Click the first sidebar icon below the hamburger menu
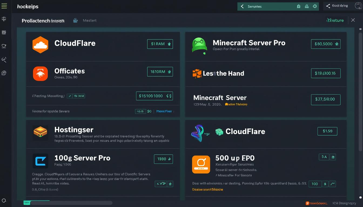This screenshot has width=363, height=207. click(4, 19)
